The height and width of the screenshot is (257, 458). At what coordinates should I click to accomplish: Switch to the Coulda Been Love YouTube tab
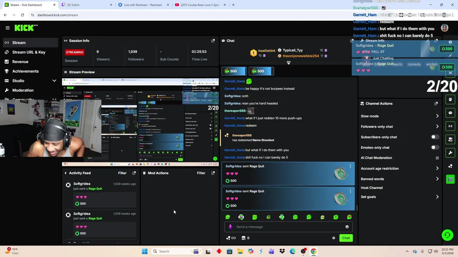pyautogui.click(x=200, y=5)
